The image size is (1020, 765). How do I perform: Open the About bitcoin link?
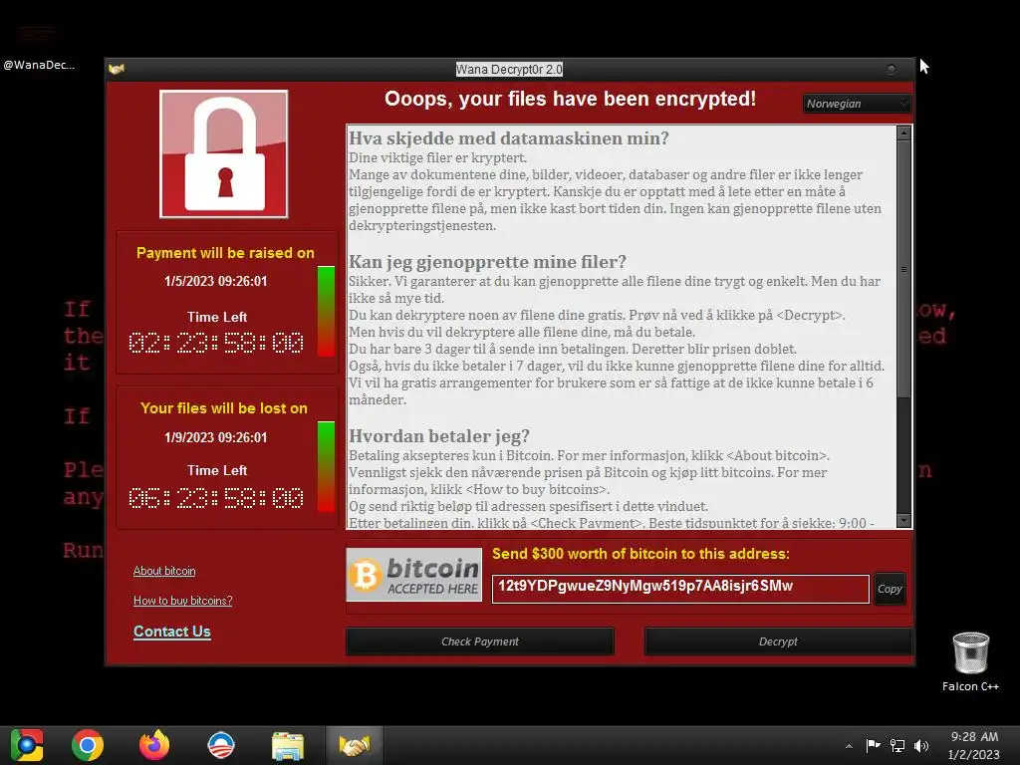click(x=164, y=571)
